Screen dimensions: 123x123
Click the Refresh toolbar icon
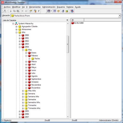[59, 11]
